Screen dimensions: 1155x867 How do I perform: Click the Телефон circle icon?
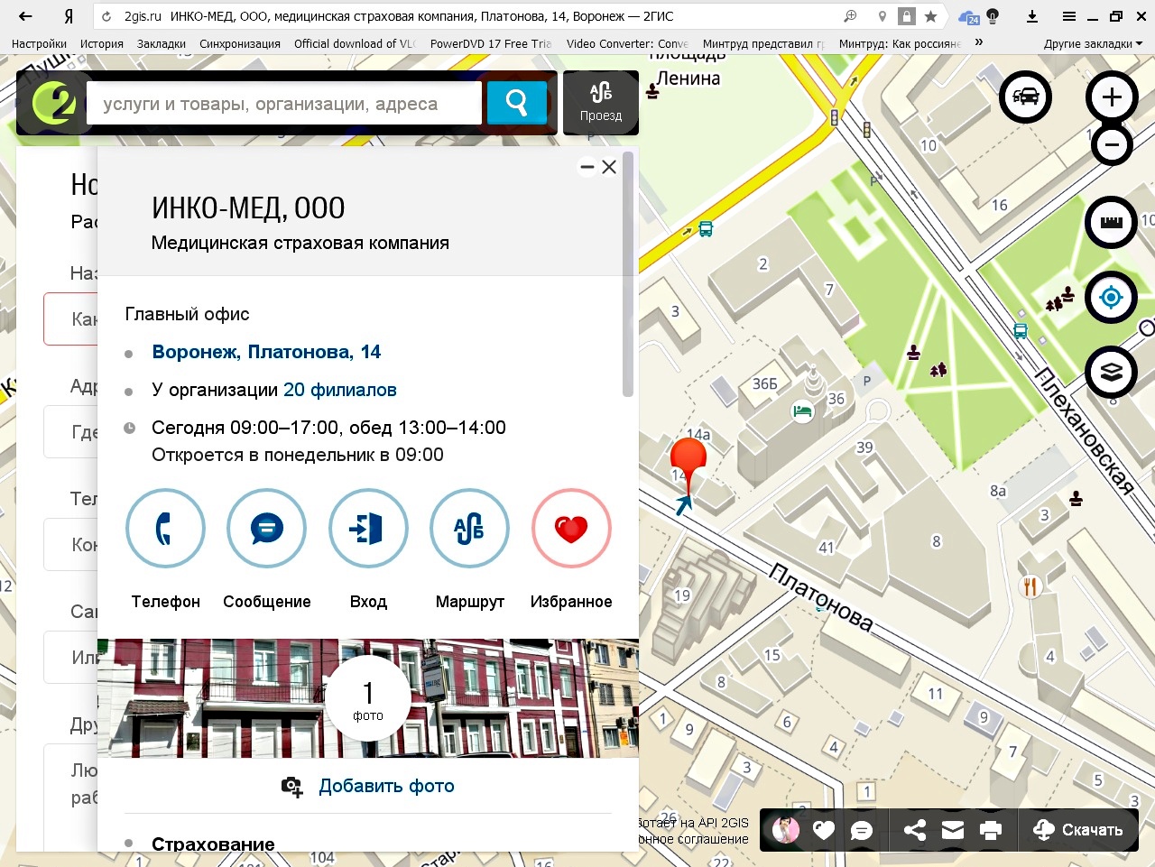coord(165,529)
